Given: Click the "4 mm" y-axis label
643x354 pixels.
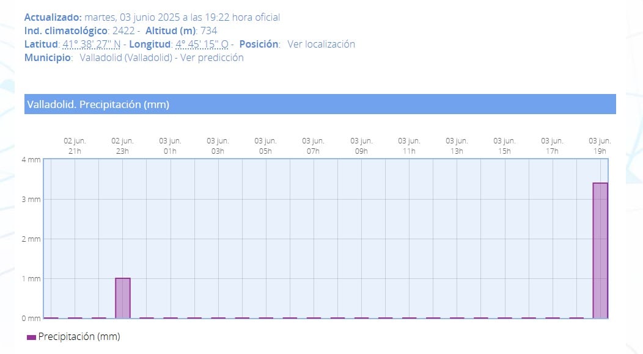Looking at the screenshot, I should 31,159.
